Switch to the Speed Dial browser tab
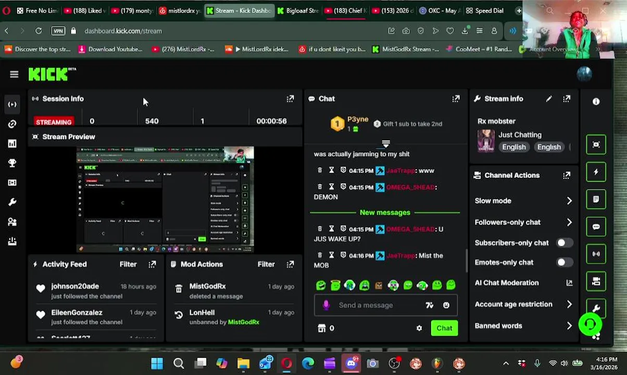The width and height of the screenshot is (627, 375). pos(485,10)
